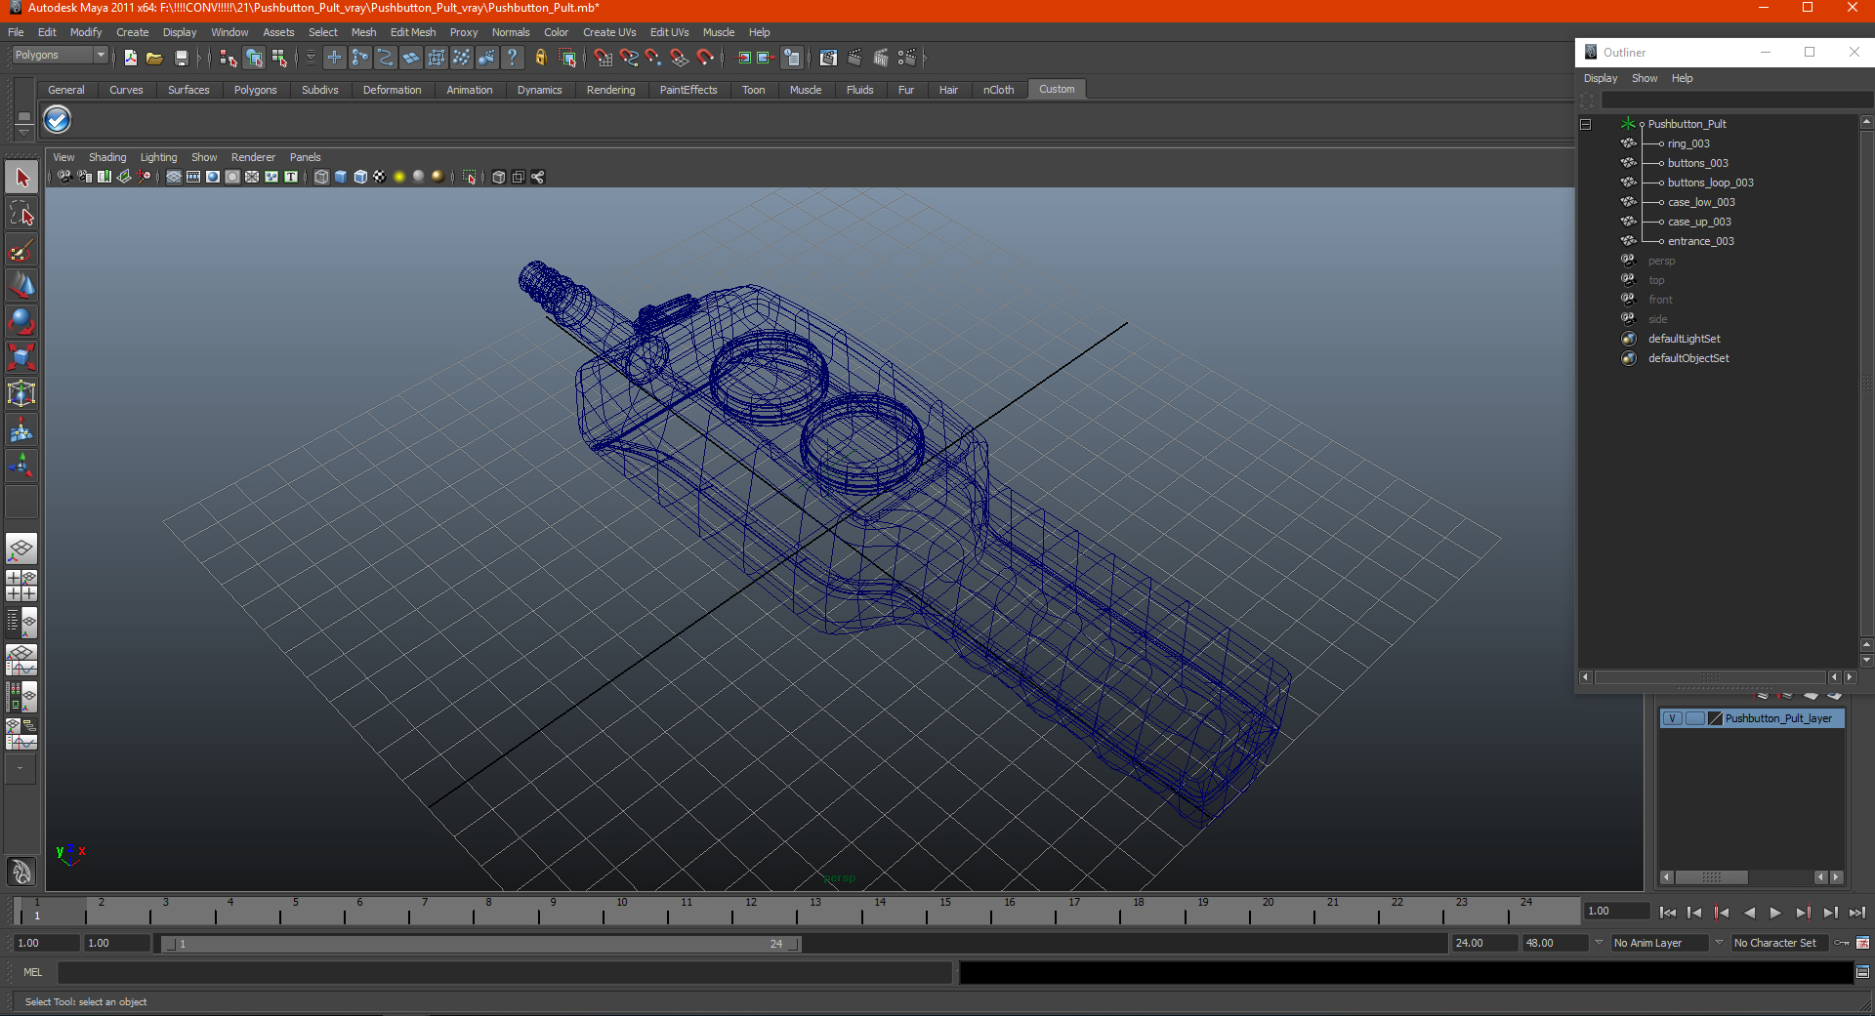Expand the selection mask collapse arrow
The width and height of the screenshot is (1875, 1016).
pos(311,58)
